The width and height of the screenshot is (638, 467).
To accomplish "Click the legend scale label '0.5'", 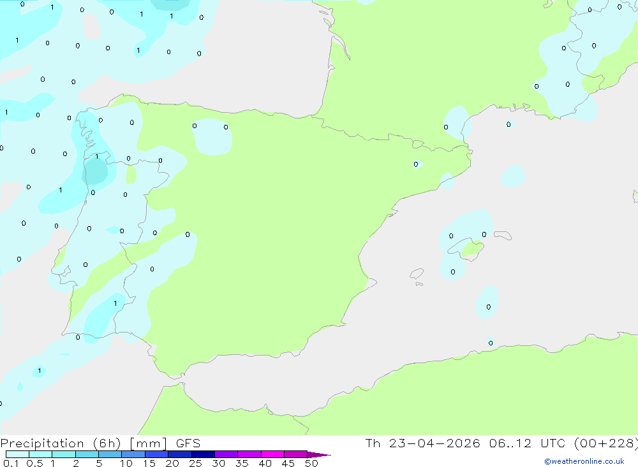I will click(34, 463).
